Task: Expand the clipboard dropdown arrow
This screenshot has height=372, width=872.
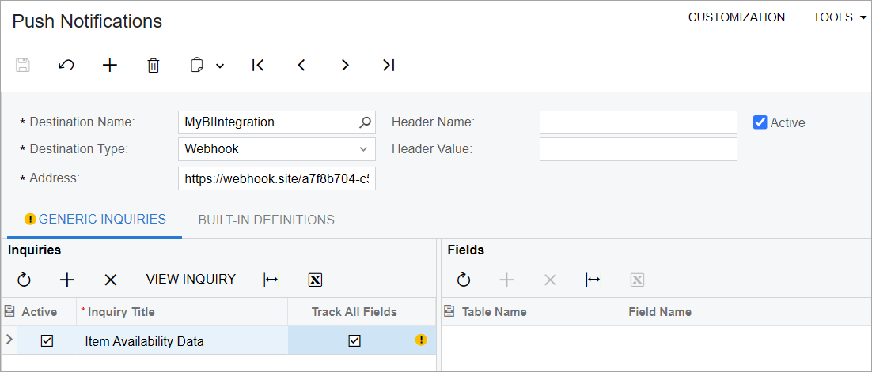Action: [220, 66]
